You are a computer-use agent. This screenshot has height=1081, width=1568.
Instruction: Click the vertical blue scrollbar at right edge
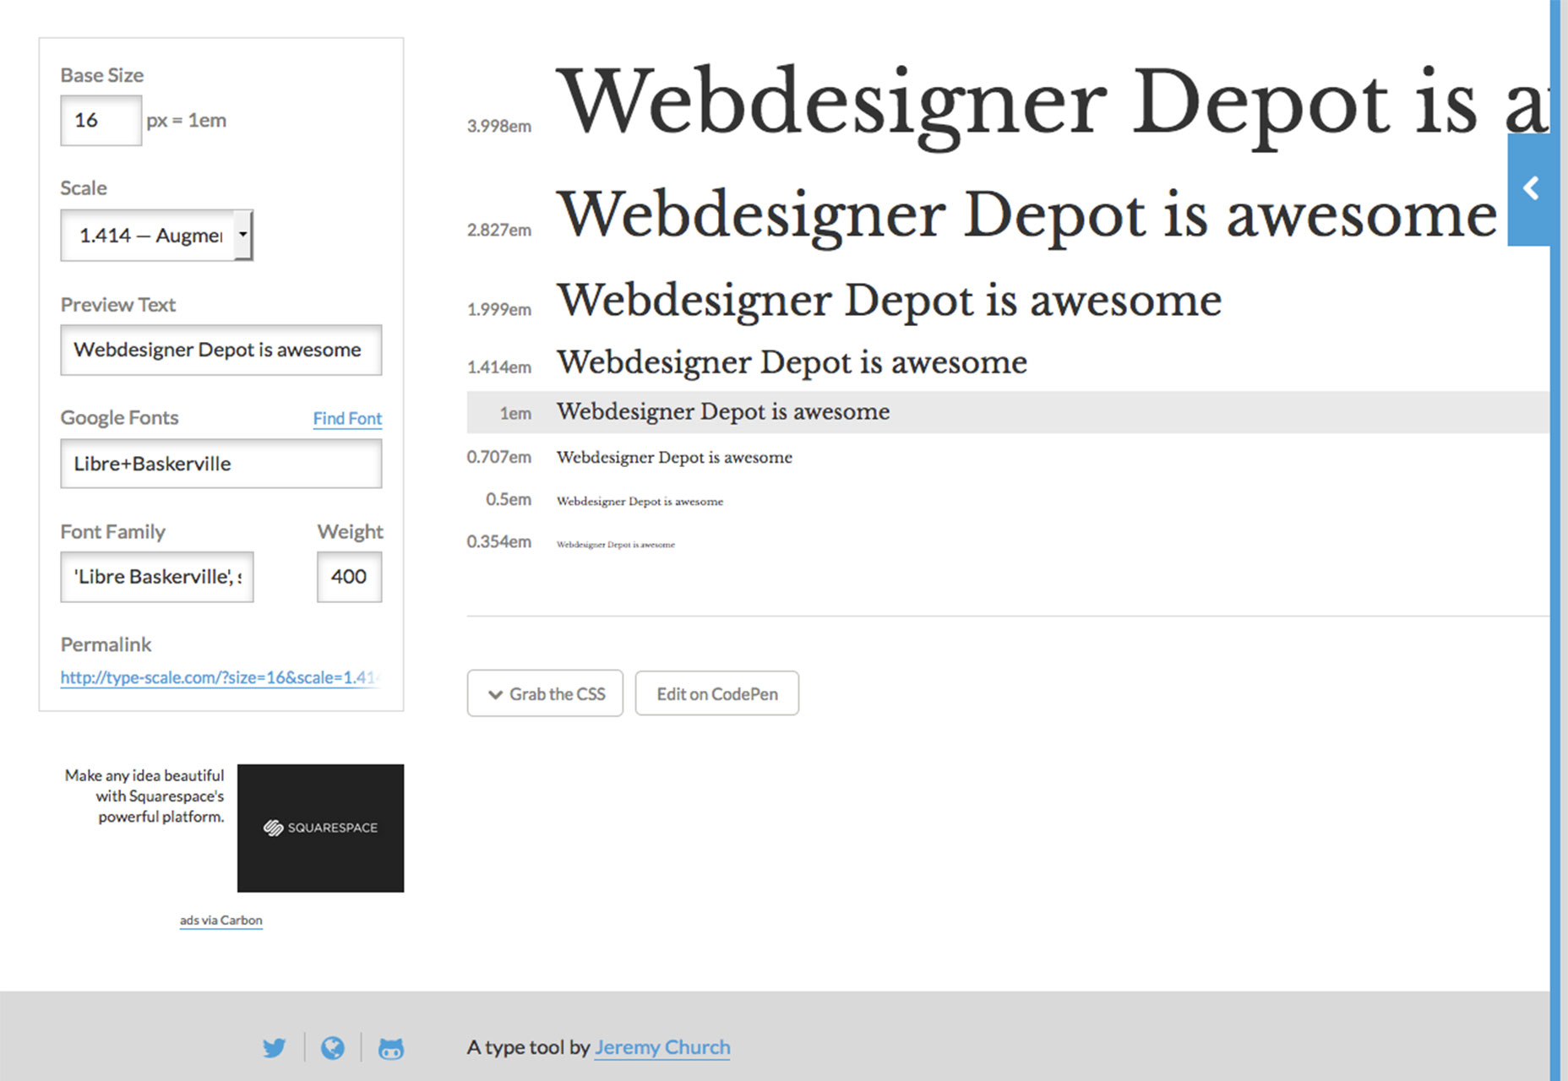coord(1555,540)
